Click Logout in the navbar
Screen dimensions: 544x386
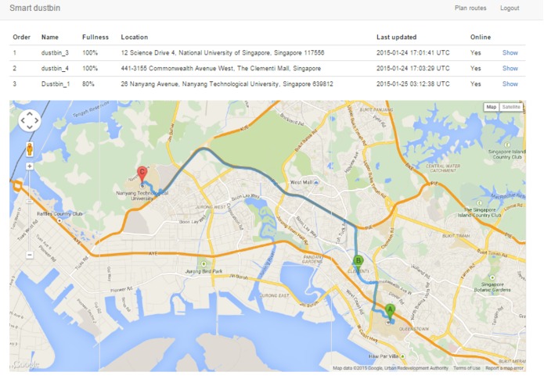(510, 8)
